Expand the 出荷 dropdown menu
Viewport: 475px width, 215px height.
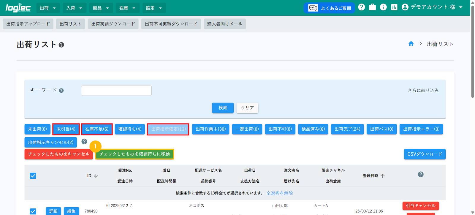(48, 8)
